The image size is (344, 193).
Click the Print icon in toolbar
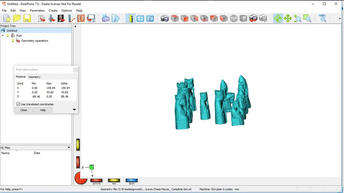(x=105, y=18)
